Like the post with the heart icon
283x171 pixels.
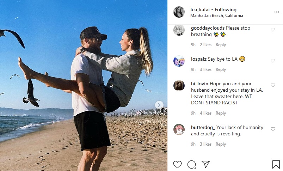tap(178, 164)
